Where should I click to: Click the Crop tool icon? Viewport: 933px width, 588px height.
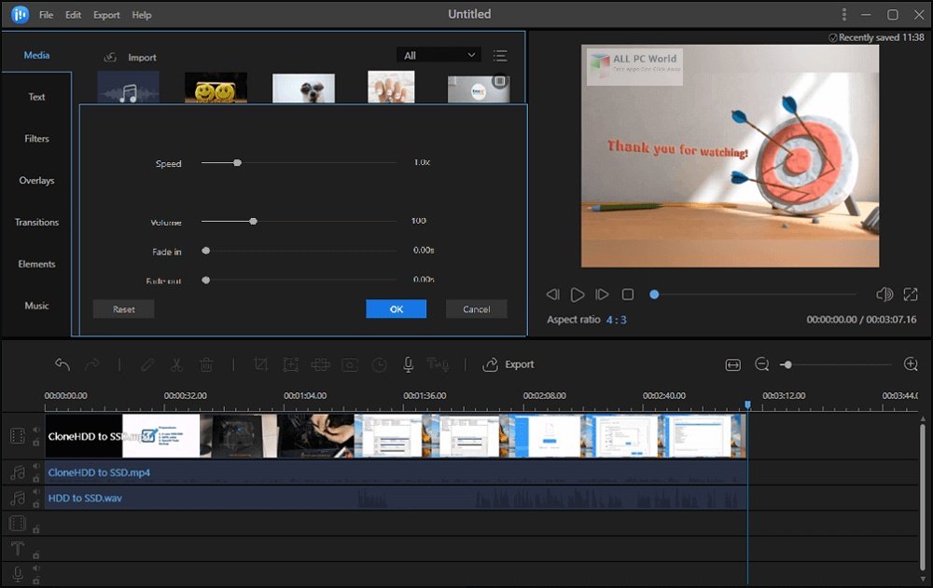click(260, 364)
